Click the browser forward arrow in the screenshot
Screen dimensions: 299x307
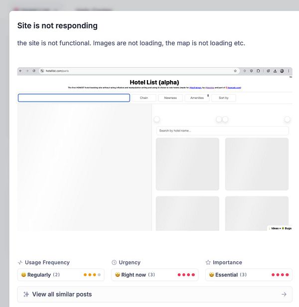point(27,71)
